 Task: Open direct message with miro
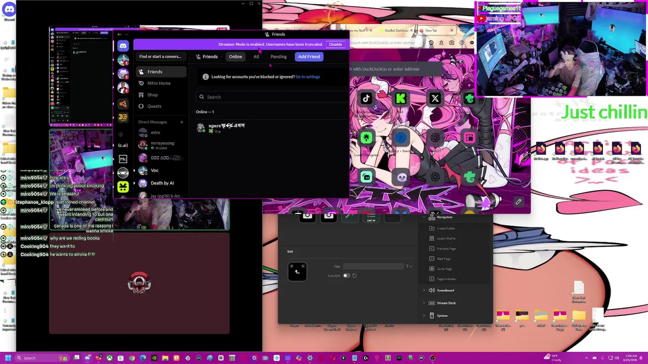point(161,132)
